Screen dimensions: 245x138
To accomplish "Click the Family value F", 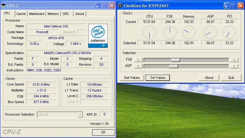I will click(x=33, y=59).
